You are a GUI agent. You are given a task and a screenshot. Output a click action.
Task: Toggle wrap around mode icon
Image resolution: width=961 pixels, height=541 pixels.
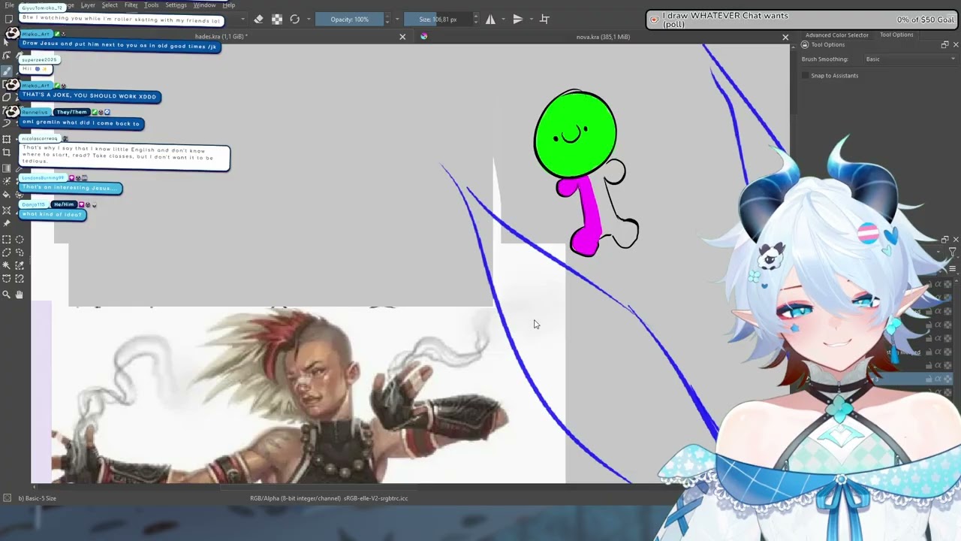click(544, 19)
